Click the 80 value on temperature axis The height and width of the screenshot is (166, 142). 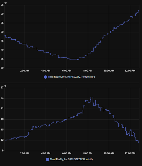coord(2,32)
